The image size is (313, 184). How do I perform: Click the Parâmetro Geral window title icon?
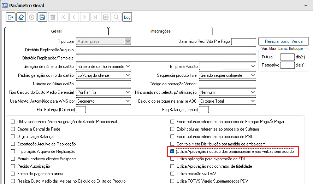coord(5,5)
